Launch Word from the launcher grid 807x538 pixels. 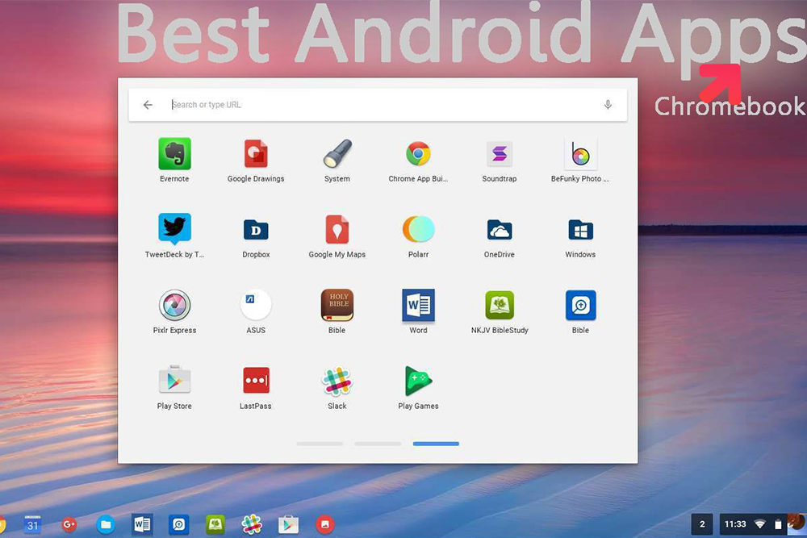[x=418, y=305]
